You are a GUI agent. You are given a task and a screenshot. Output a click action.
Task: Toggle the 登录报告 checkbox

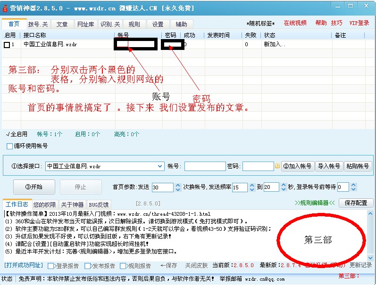click(51, 266)
